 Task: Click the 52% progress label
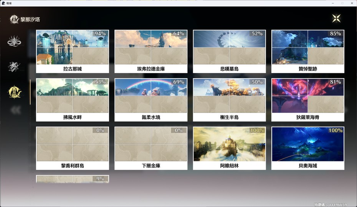[257, 33]
